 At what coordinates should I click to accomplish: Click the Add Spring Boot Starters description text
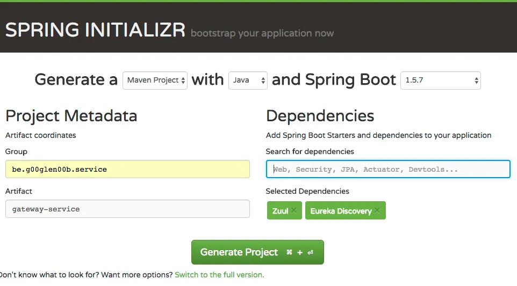tap(378, 135)
